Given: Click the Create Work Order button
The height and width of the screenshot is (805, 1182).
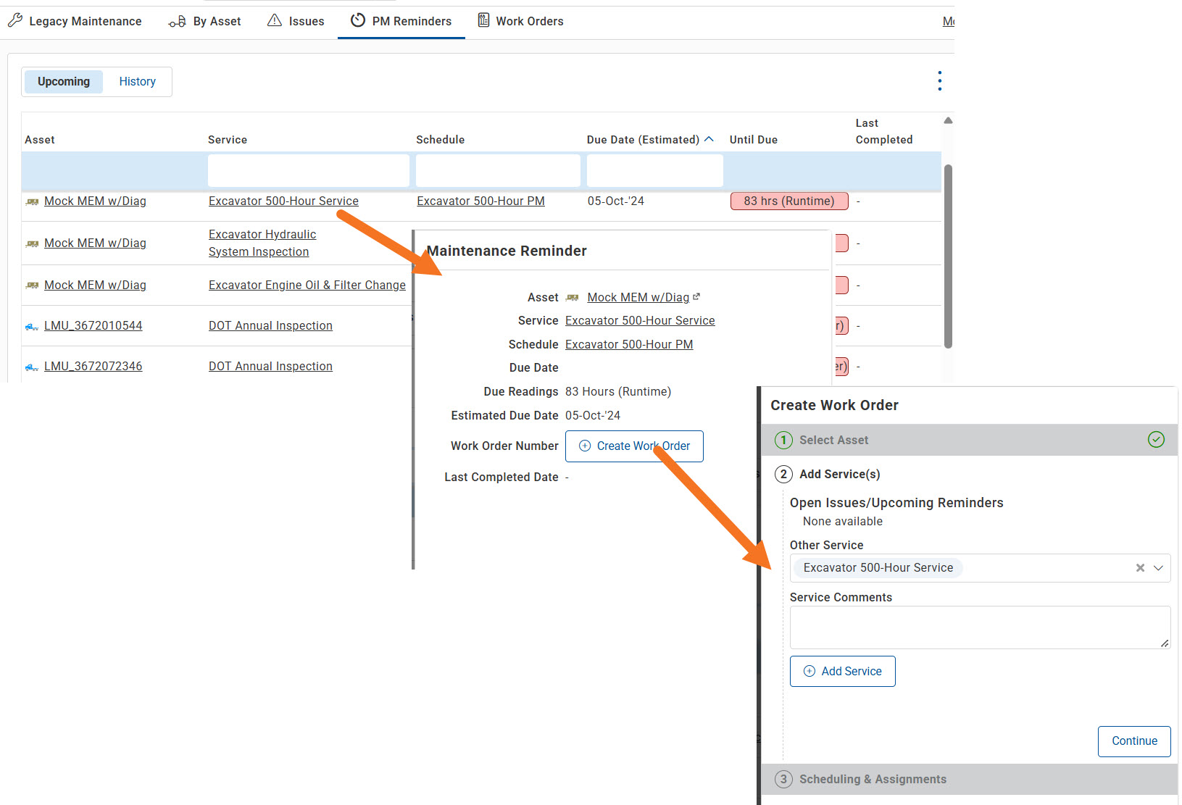Looking at the screenshot, I should (634, 446).
